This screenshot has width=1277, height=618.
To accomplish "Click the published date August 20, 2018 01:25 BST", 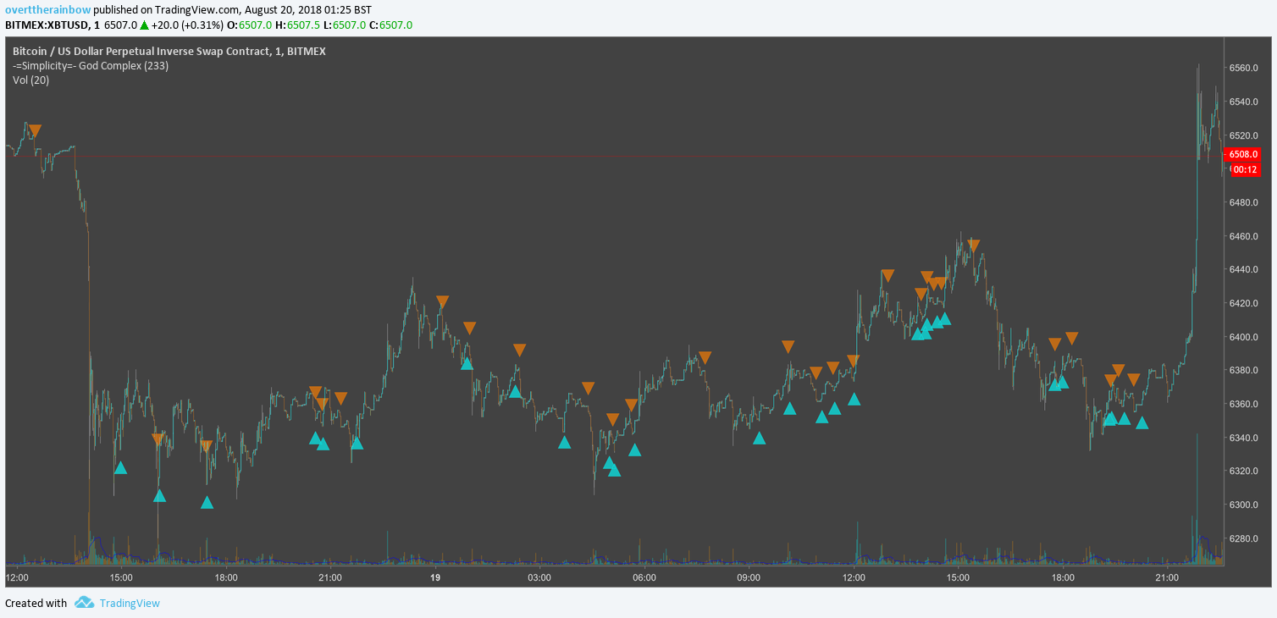I will 307,10.
